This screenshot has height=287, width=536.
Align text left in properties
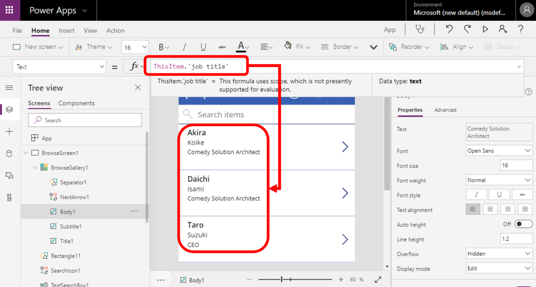tap(473, 209)
